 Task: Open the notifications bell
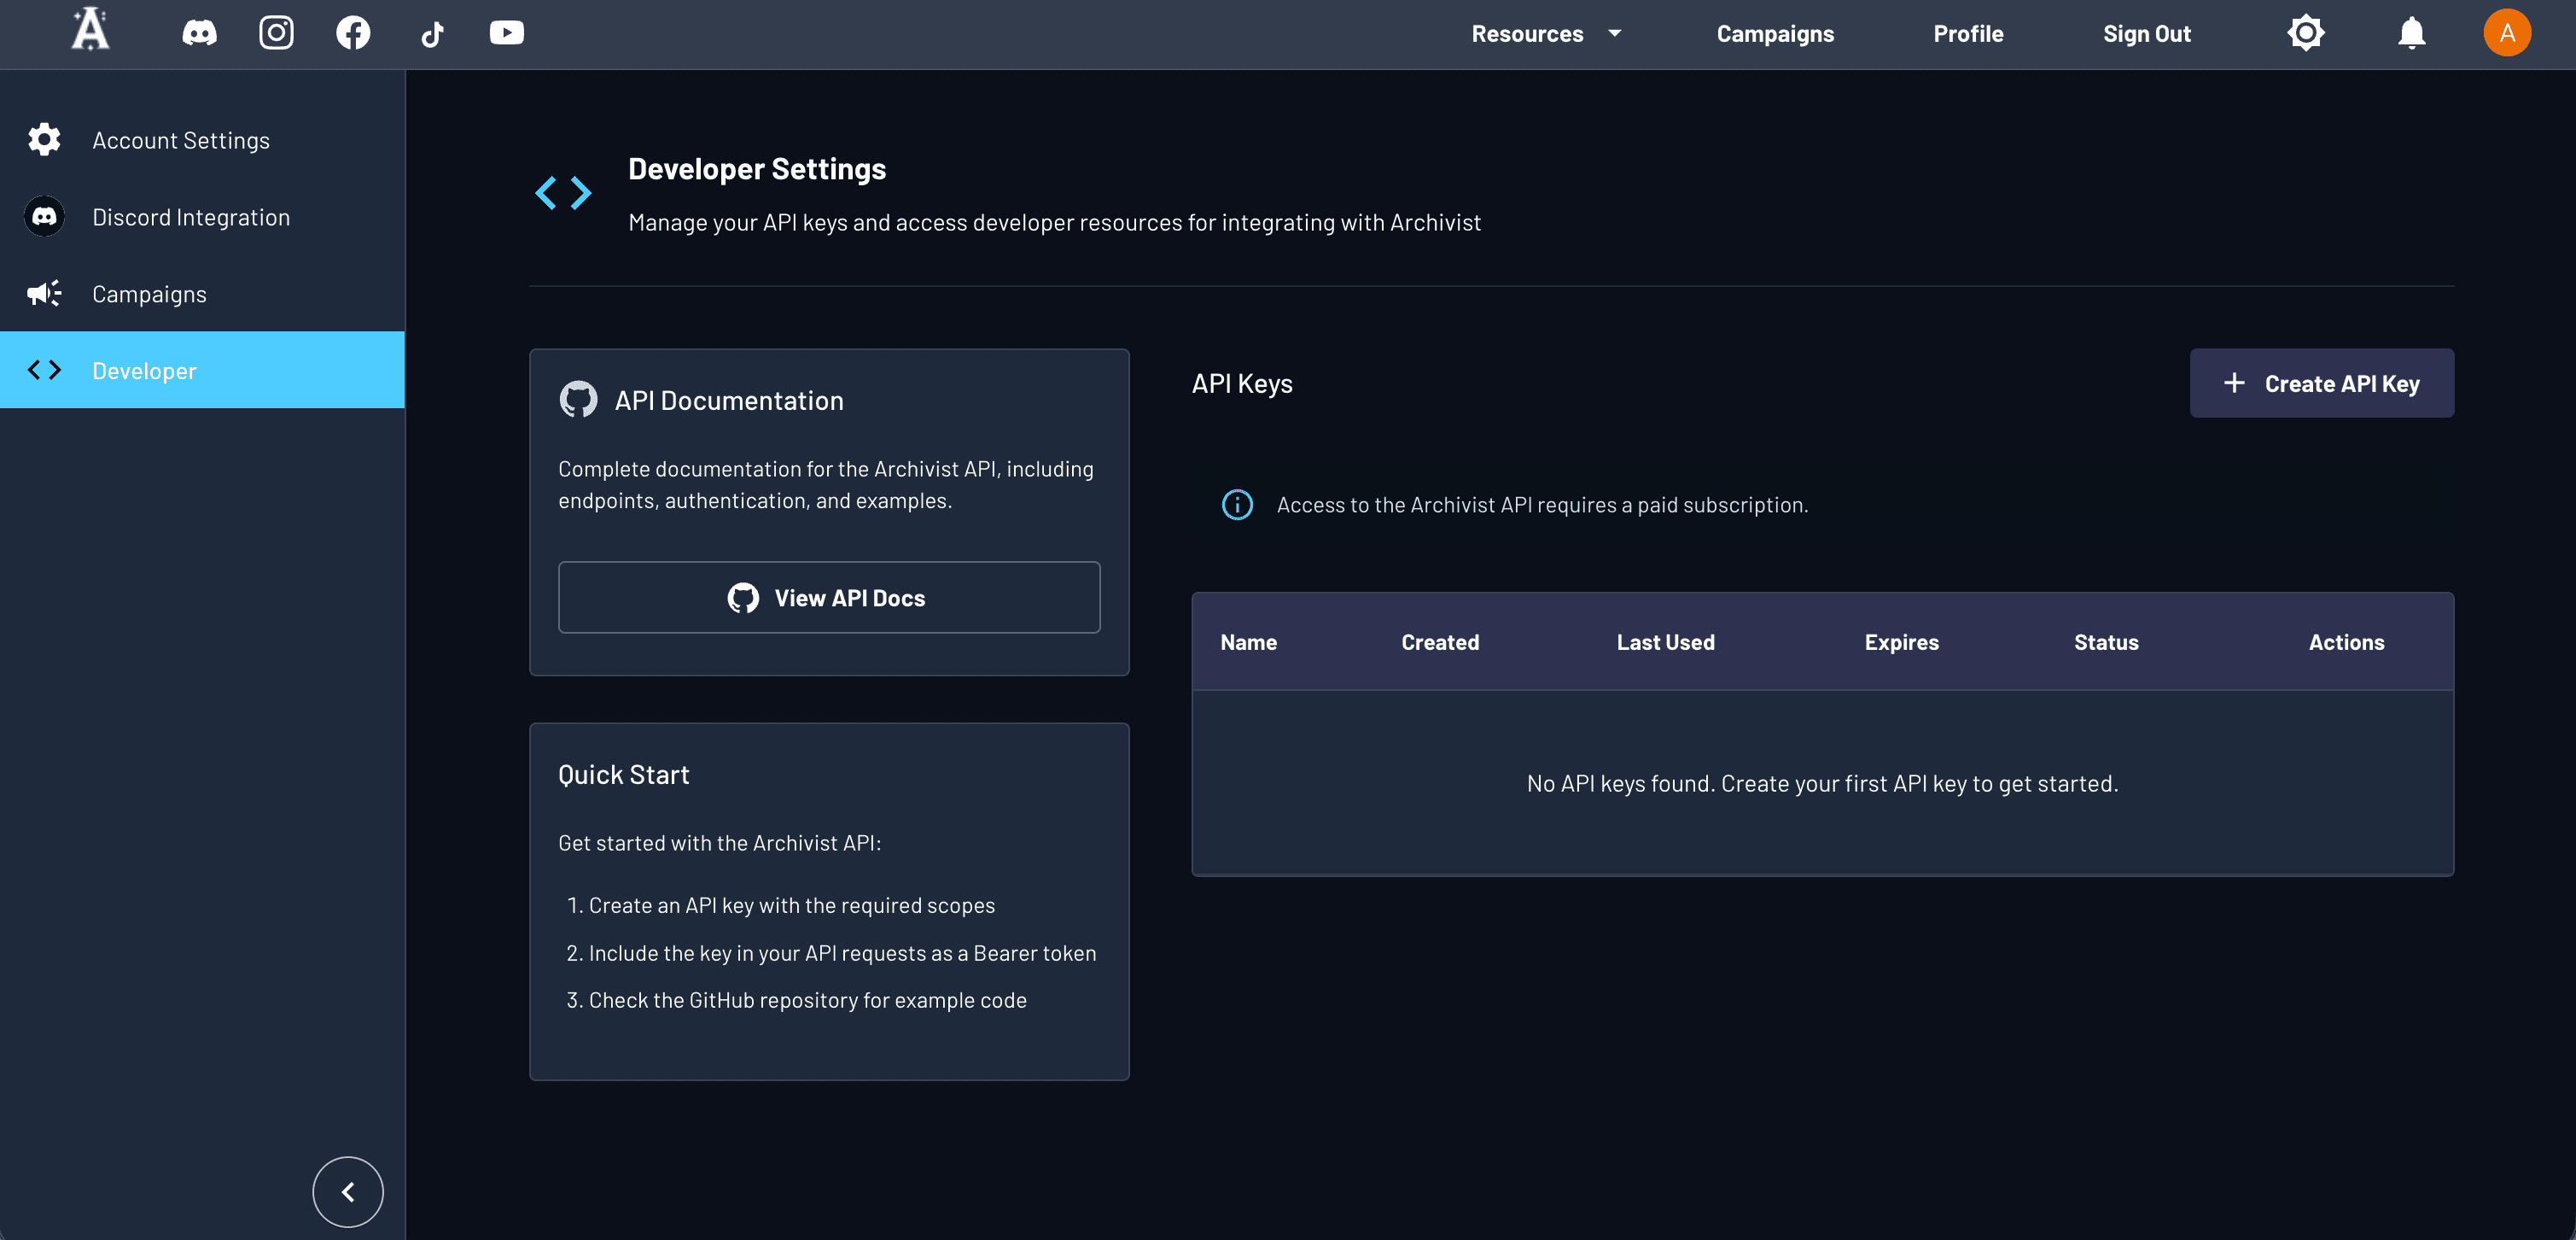[x=2411, y=33]
